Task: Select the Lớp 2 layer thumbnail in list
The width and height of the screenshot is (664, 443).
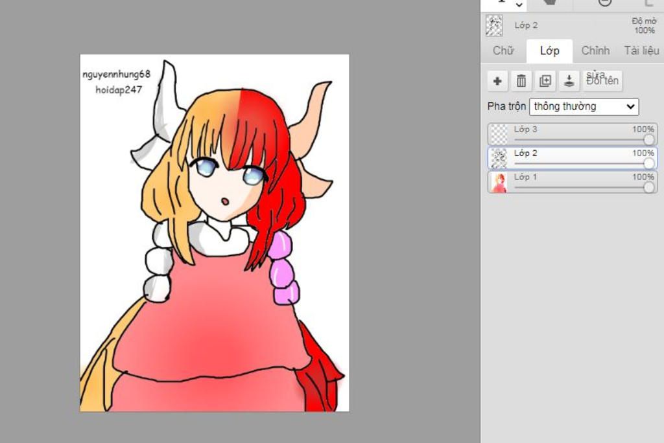Action: point(499,159)
